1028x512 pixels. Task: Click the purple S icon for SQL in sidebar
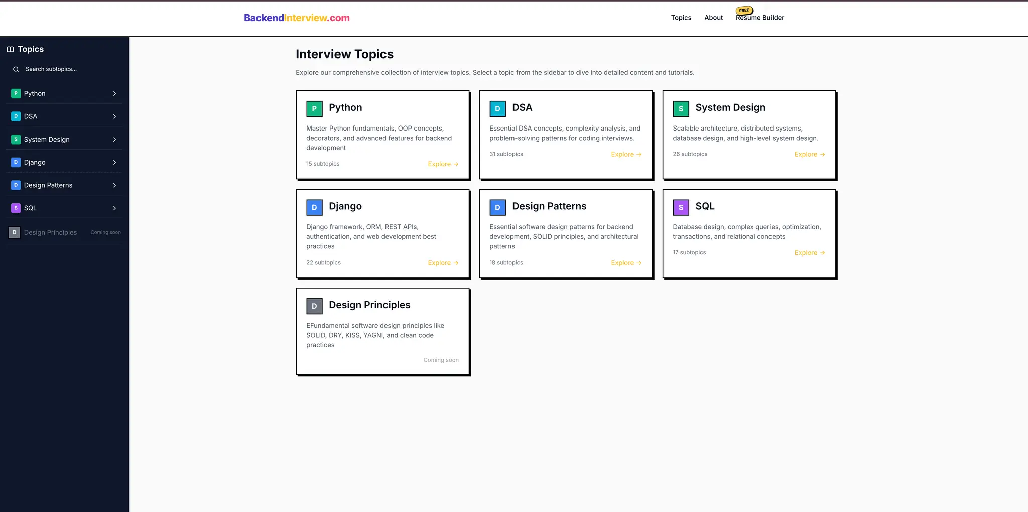pos(16,208)
